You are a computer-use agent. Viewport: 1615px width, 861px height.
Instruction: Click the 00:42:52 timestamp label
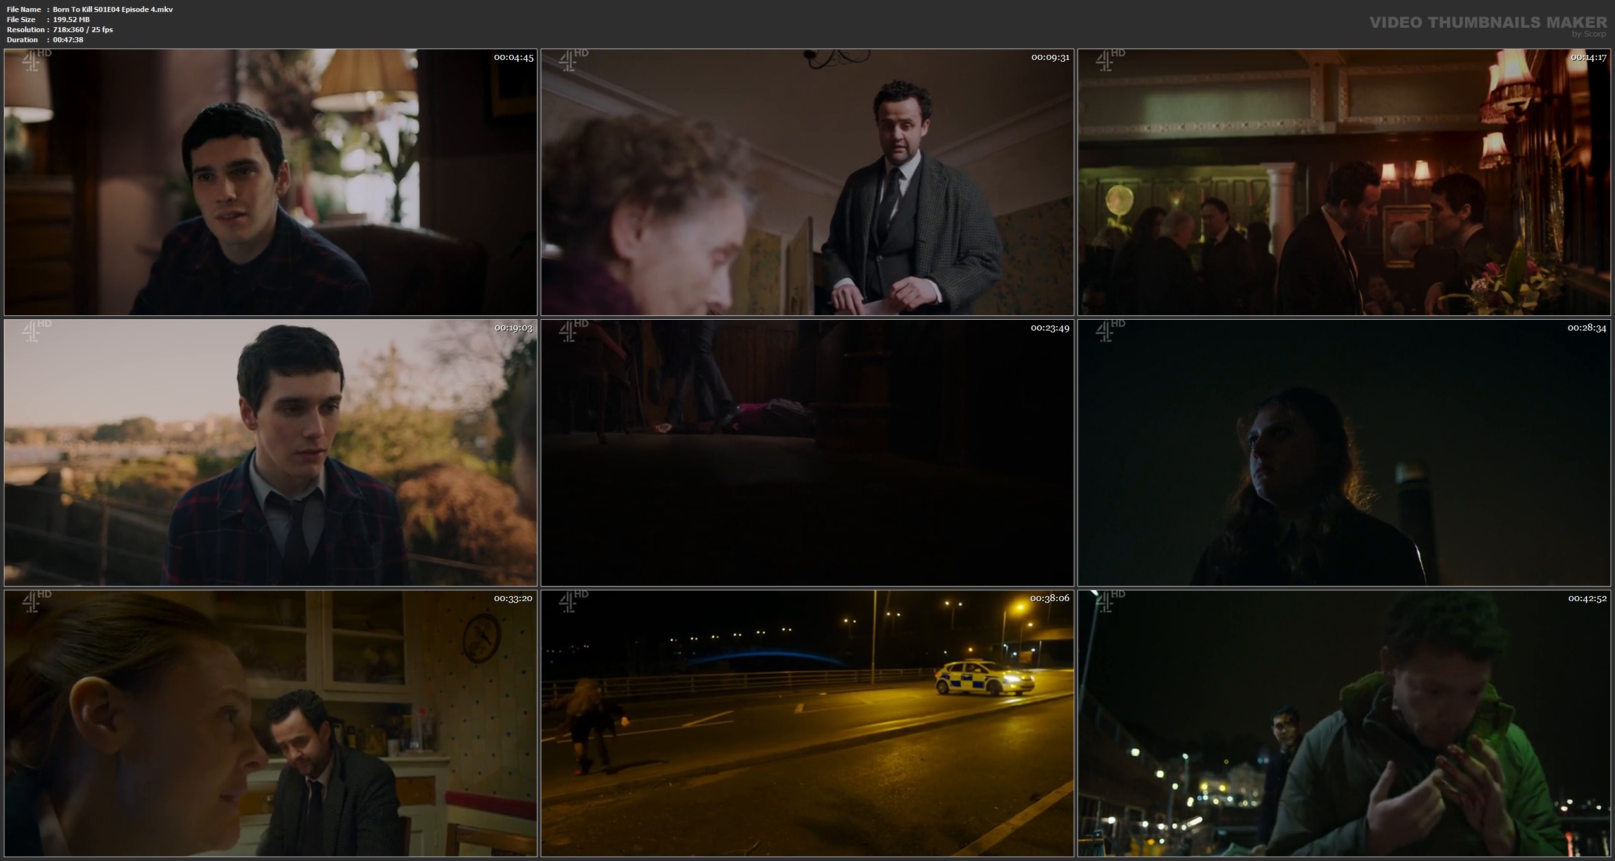click(1587, 598)
